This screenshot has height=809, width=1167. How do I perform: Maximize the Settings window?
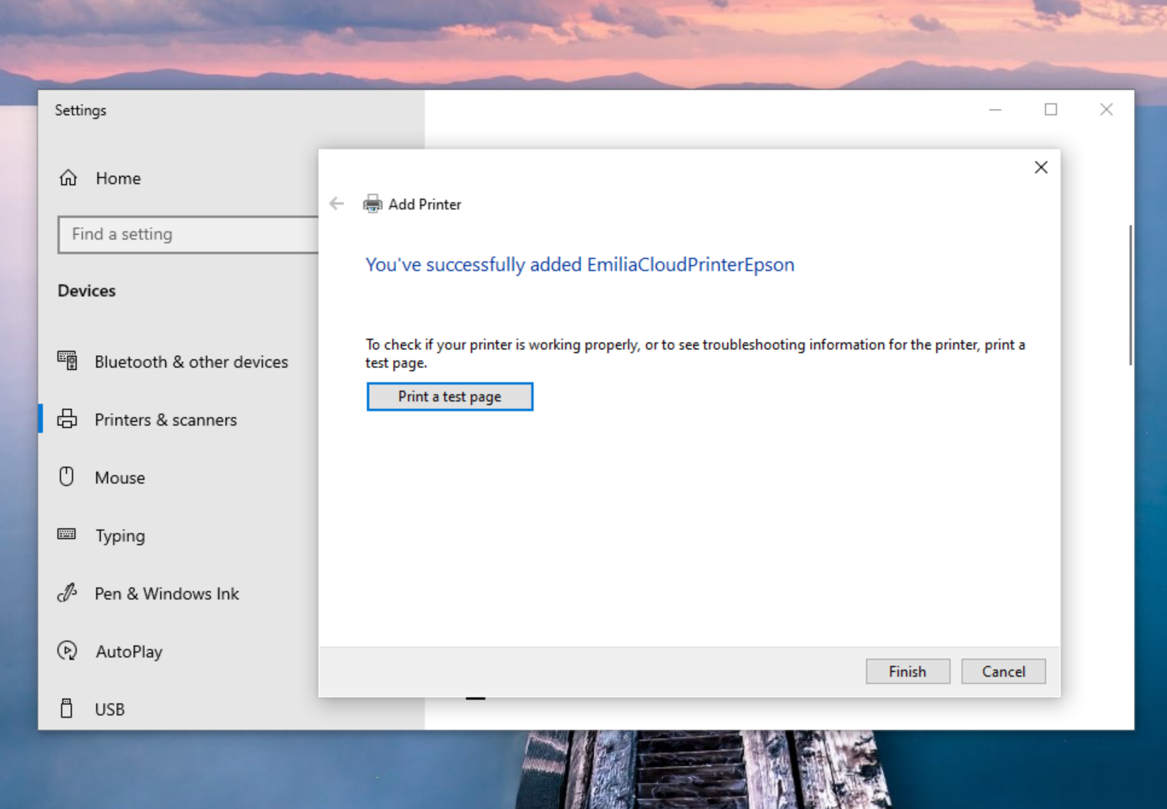[1051, 109]
